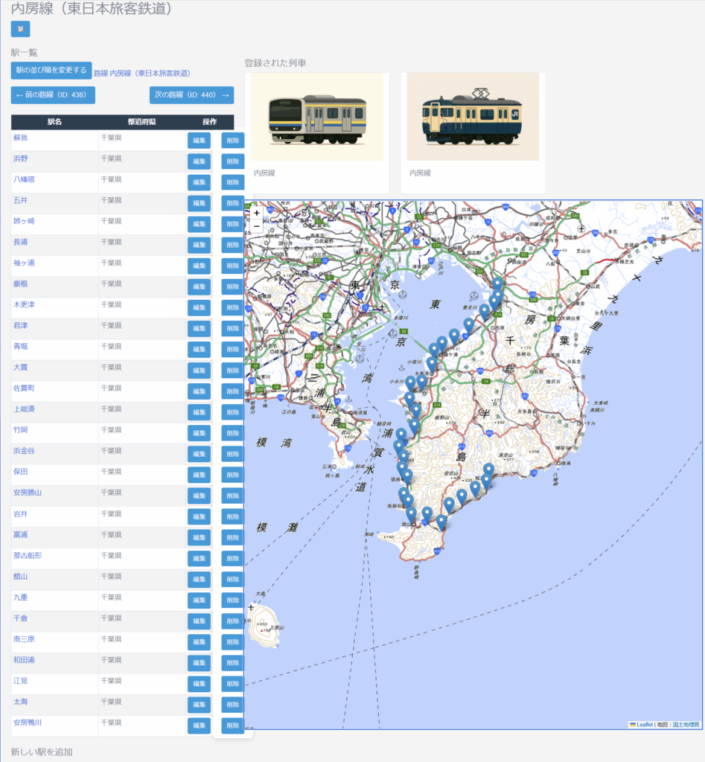The height and width of the screenshot is (762, 705).
Task: Zoom out on the map
Action: coord(257,226)
